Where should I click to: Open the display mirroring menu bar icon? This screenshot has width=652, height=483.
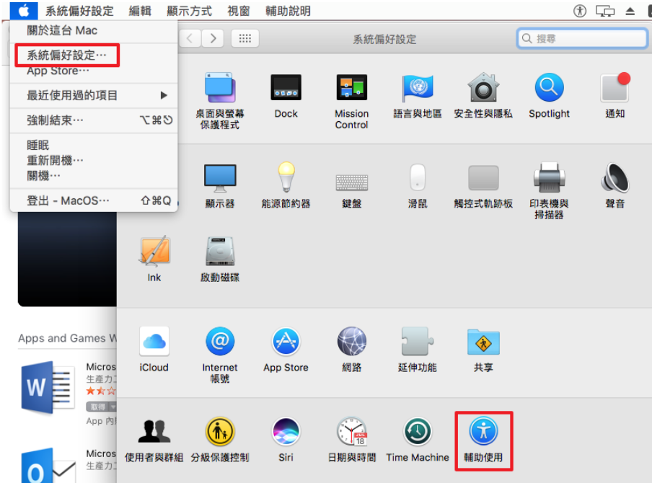tap(605, 11)
